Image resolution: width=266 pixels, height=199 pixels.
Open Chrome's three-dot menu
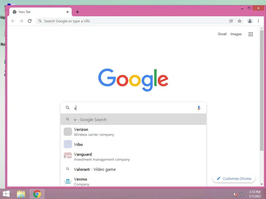pyautogui.click(x=258, y=21)
